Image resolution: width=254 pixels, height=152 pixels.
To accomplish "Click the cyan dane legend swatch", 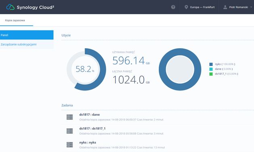I will [211, 69].
